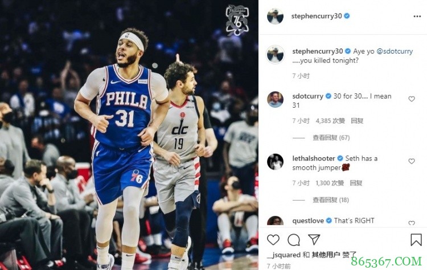This screenshot has height=270, width=427.
Task: Open the comment bubble icon
Action: 294,240
